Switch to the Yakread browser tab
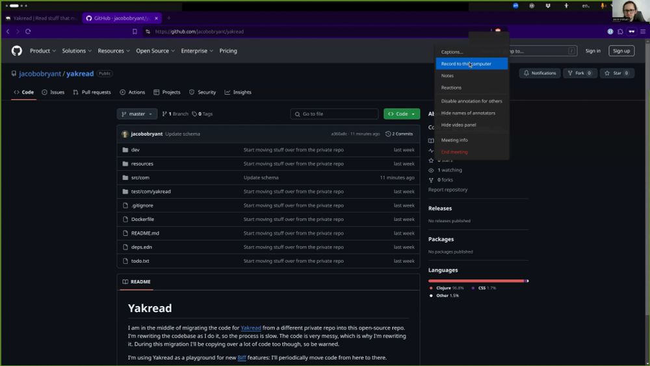 tap(42, 18)
